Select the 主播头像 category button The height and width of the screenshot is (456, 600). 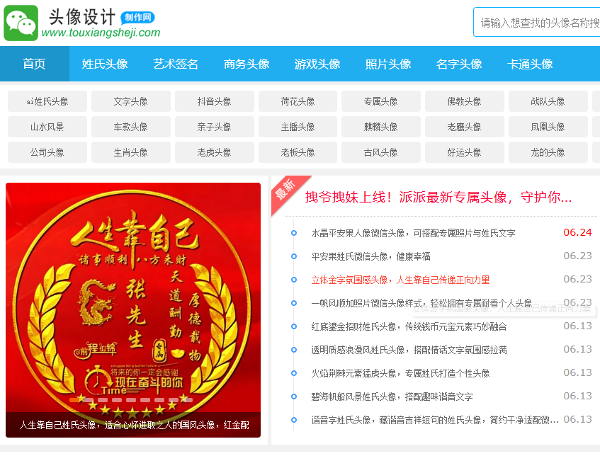click(298, 127)
